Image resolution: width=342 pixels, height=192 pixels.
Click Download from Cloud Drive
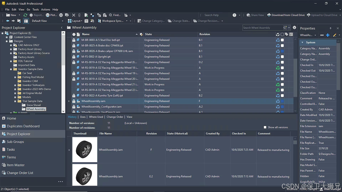click(286, 15)
